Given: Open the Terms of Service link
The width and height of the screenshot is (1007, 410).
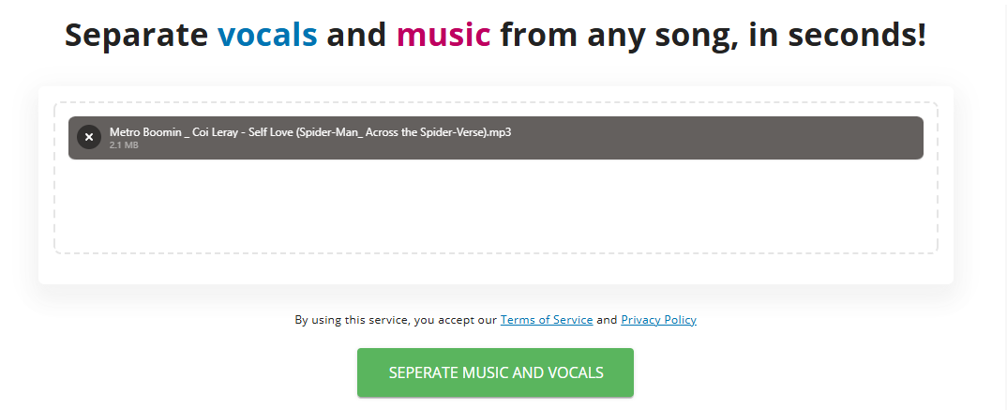Looking at the screenshot, I should (x=547, y=319).
